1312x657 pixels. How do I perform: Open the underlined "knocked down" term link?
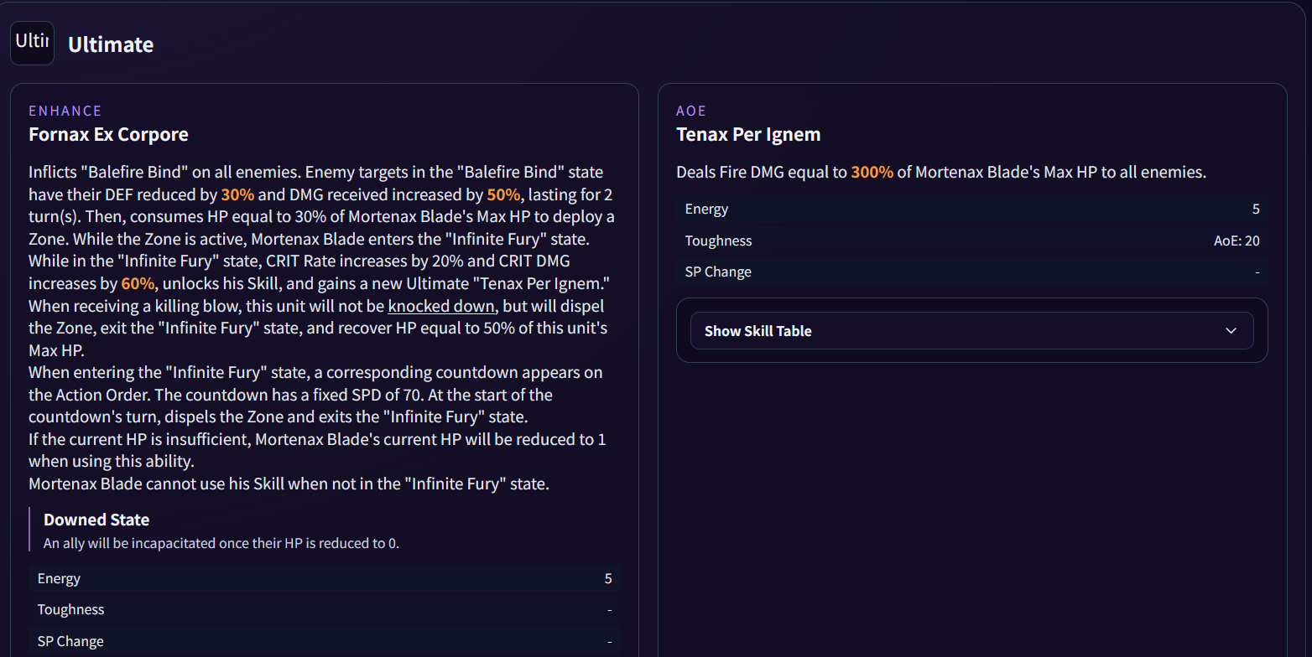coord(441,306)
